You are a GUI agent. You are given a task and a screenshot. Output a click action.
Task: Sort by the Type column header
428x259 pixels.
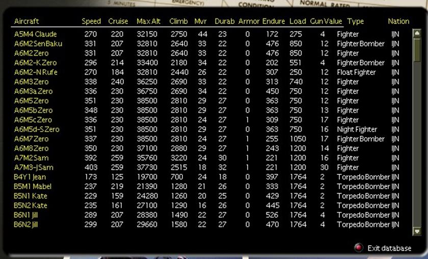[356, 21]
